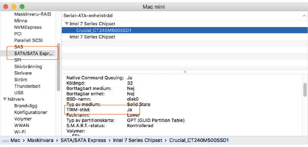Open the USB sidebar item

coord(19,93)
